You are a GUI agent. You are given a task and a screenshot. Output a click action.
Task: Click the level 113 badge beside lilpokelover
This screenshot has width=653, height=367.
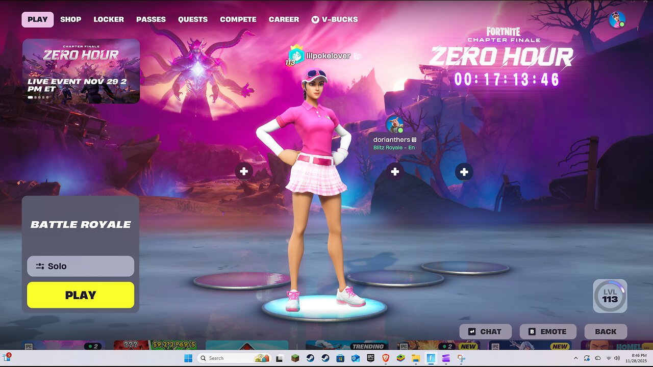tap(294, 56)
